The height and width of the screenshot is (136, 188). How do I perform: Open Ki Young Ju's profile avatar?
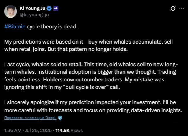[x=11, y=11]
